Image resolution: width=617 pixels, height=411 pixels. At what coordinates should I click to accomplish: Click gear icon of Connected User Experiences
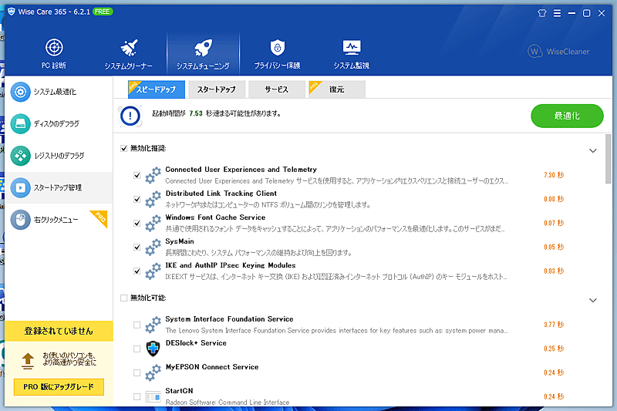(153, 175)
